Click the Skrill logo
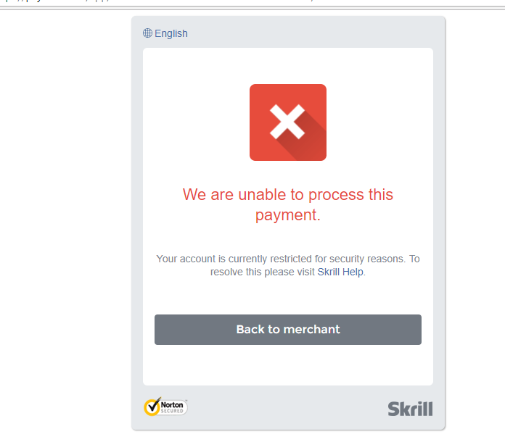The image size is (505, 442). pos(410,409)
